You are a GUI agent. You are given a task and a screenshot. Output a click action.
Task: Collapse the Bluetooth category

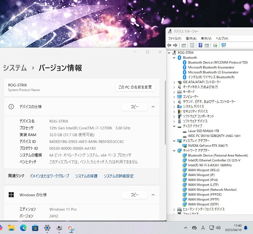174,58
